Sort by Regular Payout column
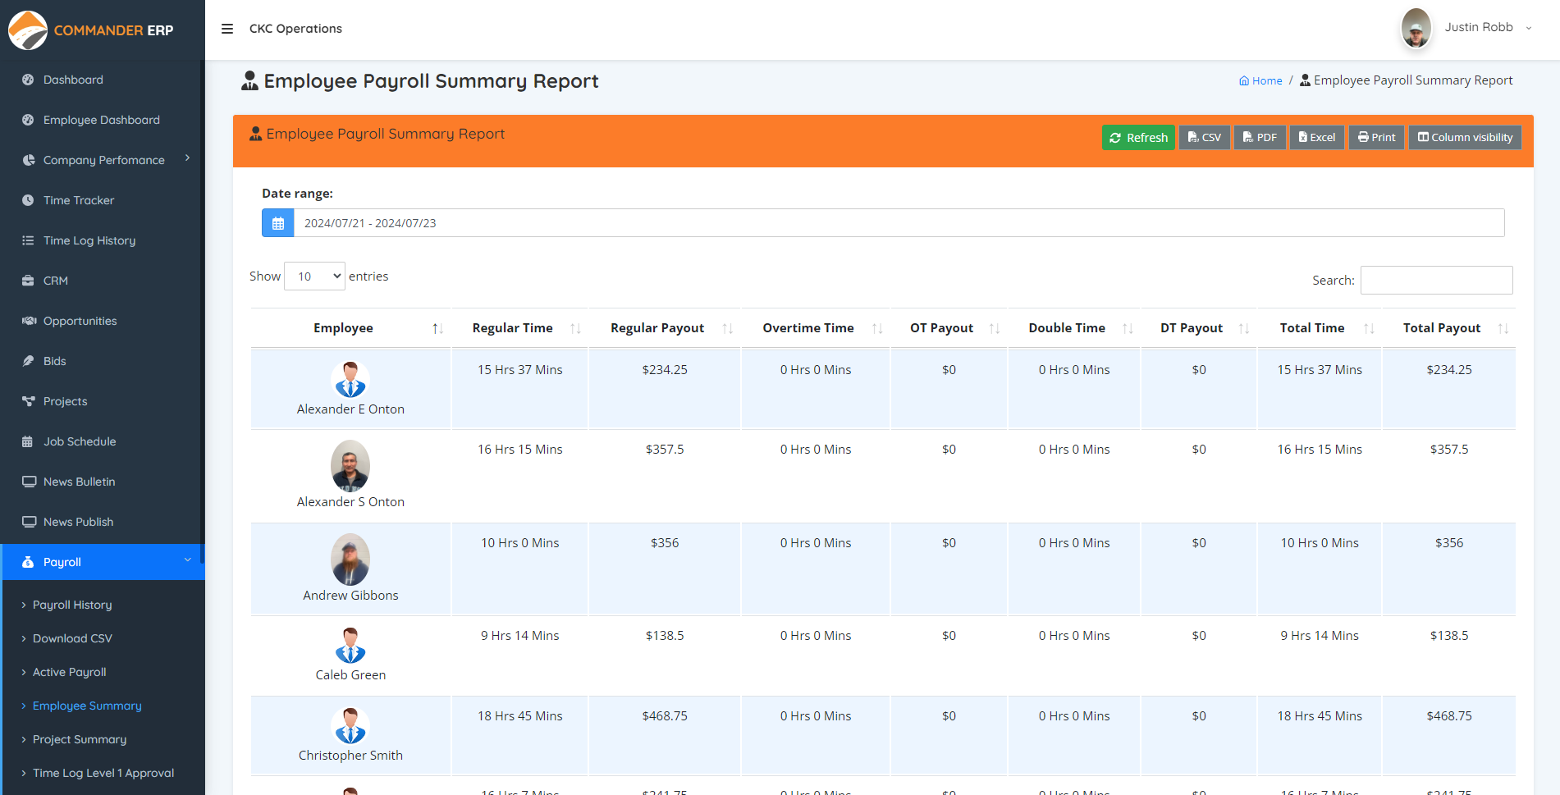 (x=665, y=328)
